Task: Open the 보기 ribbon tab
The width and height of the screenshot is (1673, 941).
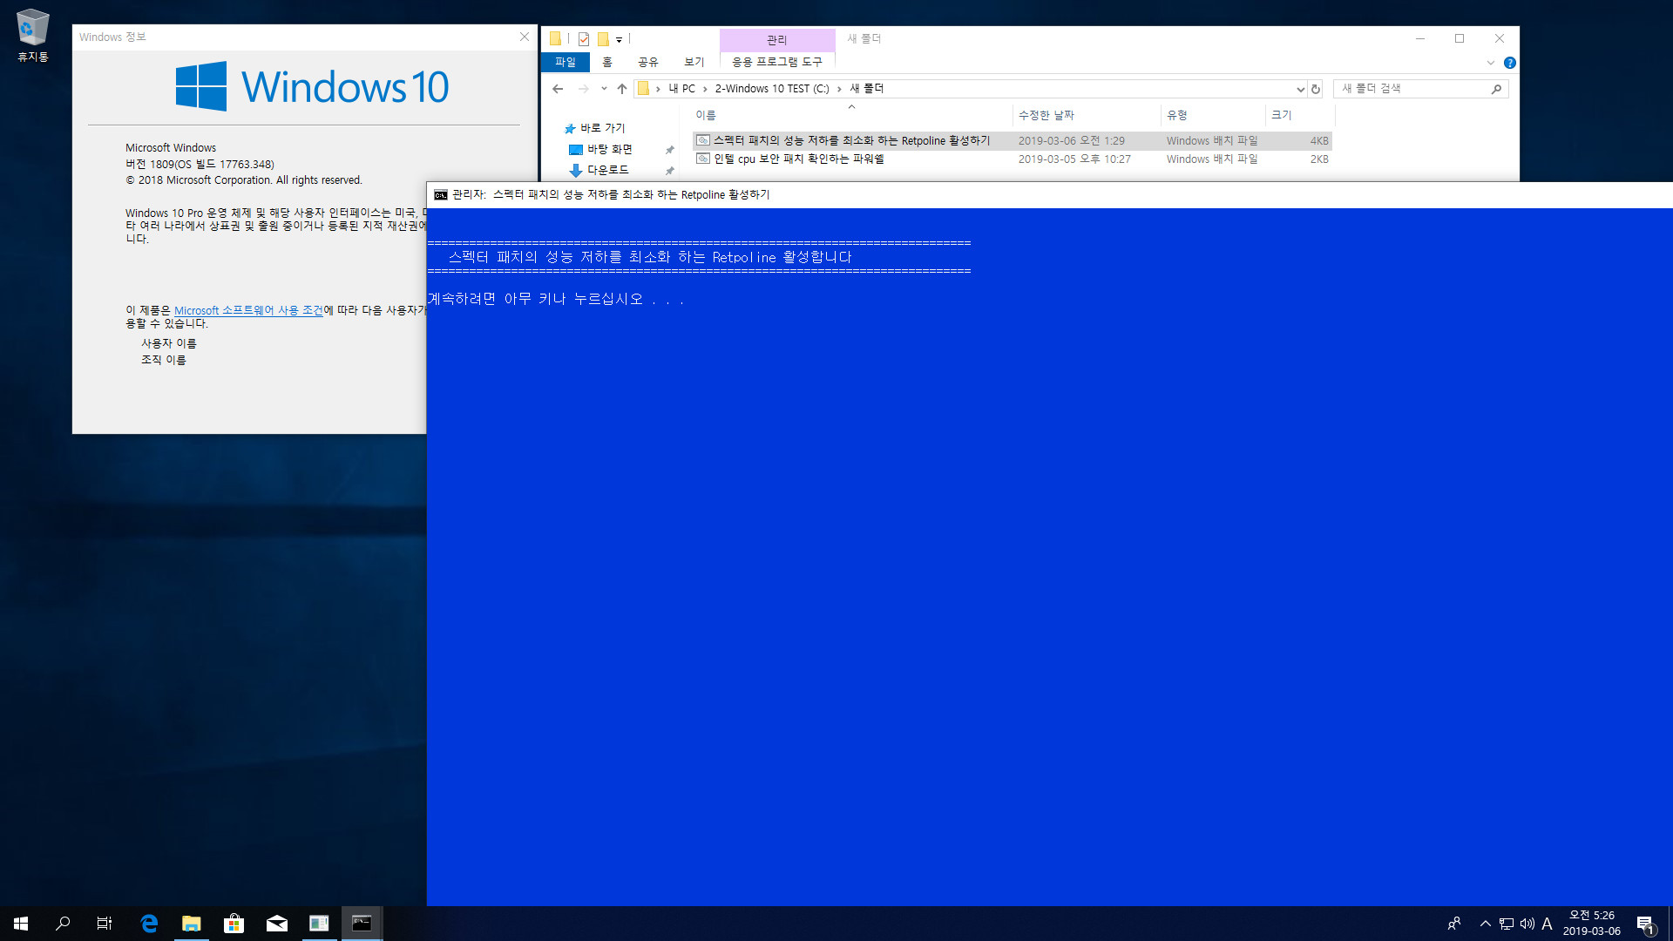Action: [694, 62]
